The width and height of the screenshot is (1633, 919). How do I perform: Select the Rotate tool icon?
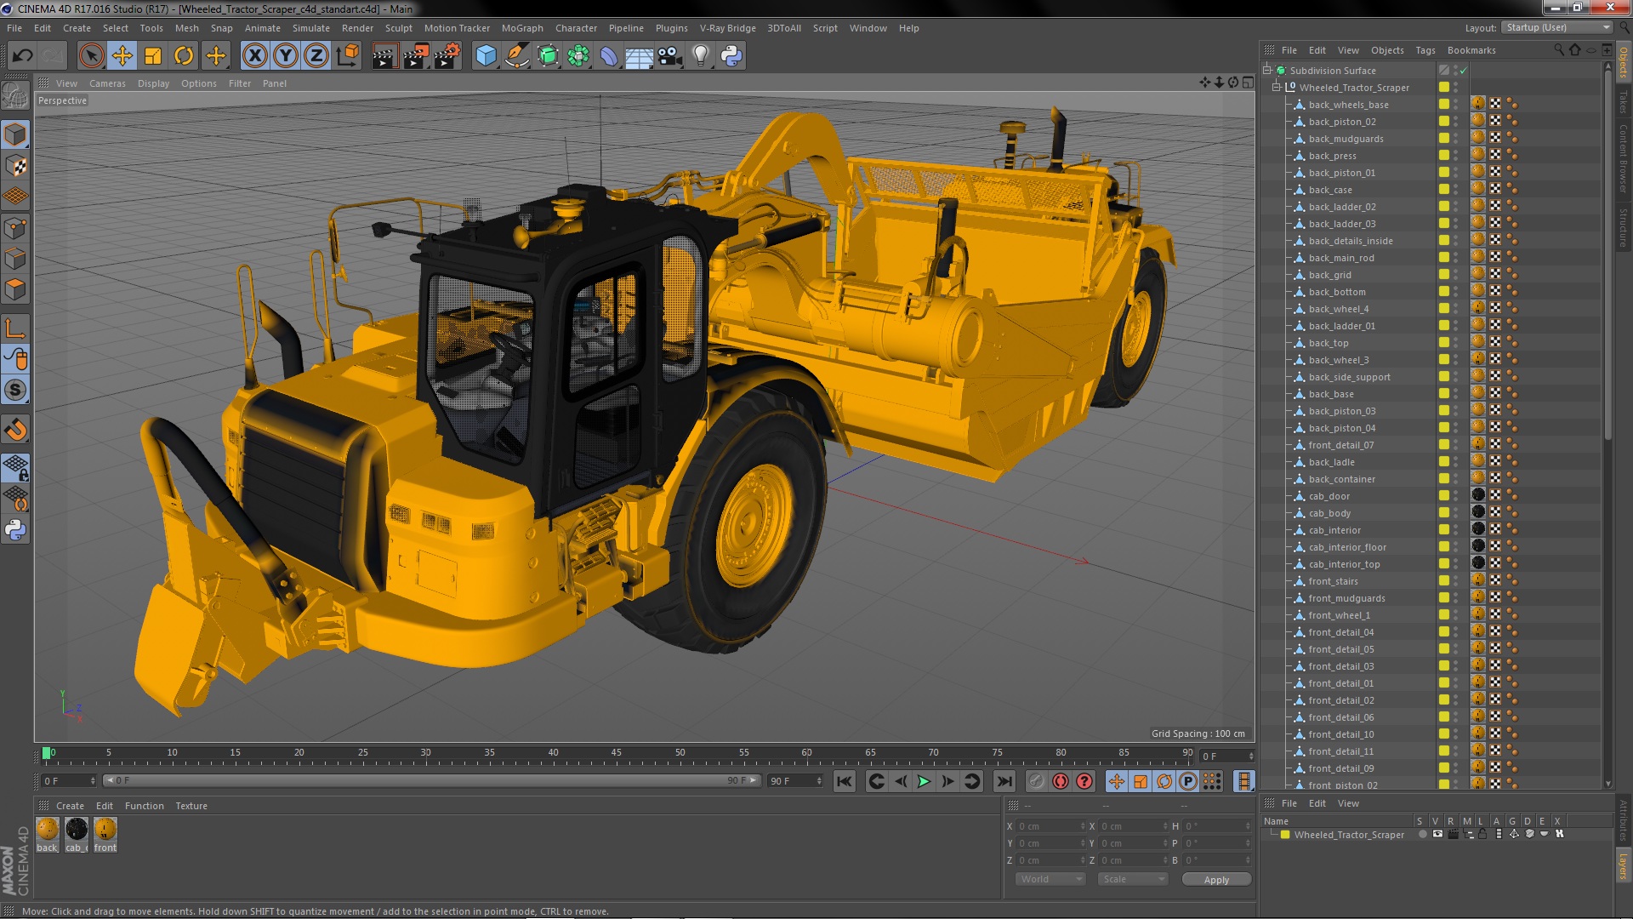[184, 56]
